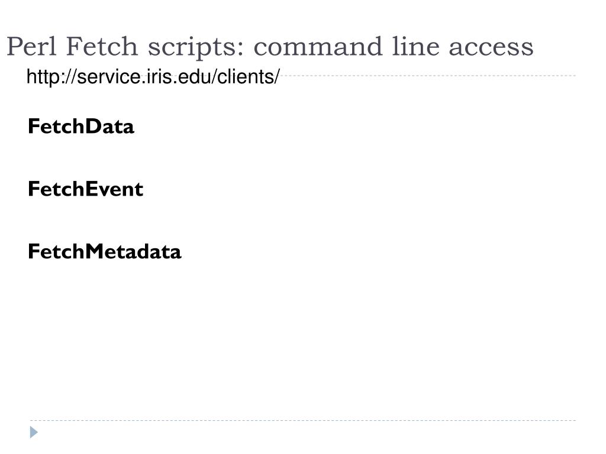The width and height of the screenshot is (606, 454).
Task: Click the blue triangle arrow icon
Action: click(34, 432)
